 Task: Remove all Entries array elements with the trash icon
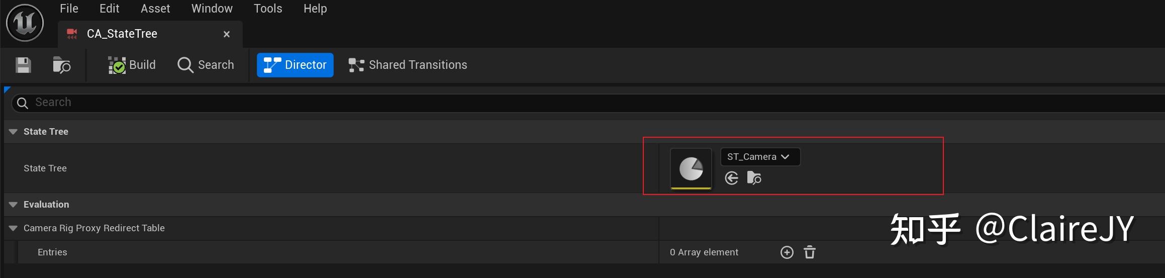[x=809, y=252]
